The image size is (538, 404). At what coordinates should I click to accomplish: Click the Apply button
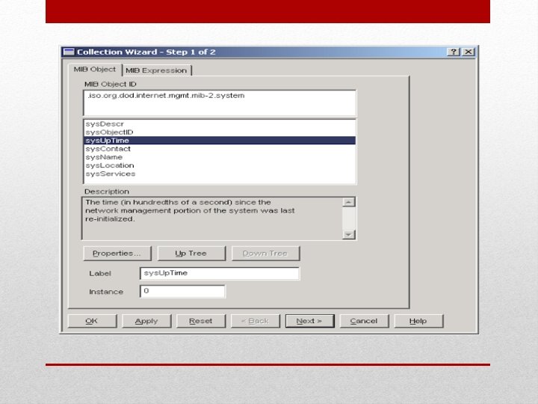pyautogui.click(x=146, y=321)
